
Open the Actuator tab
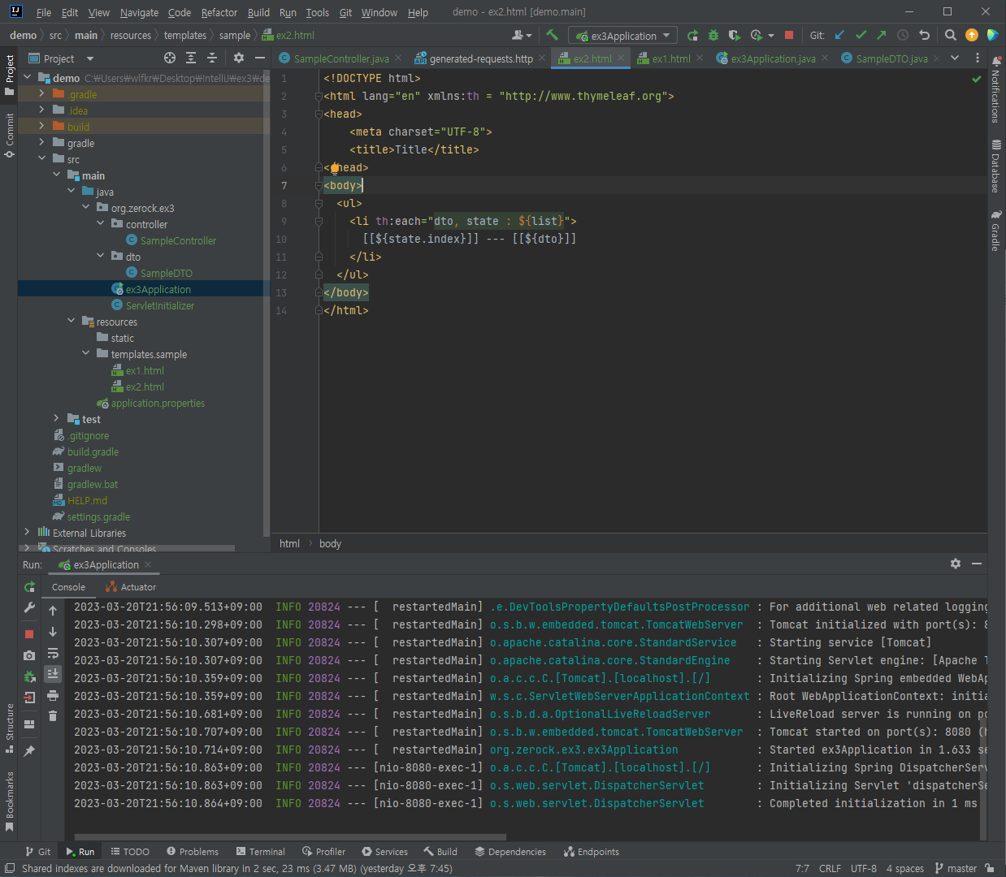pos(131,587)
